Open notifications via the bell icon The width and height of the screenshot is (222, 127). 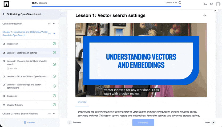click(x=211, y=4)
